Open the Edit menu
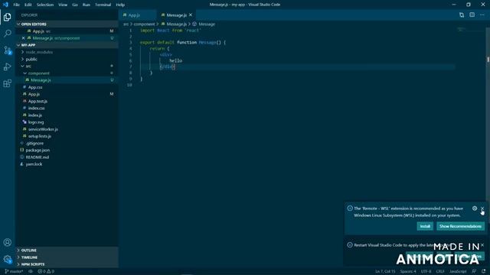The image size is (490, 275). click(28, 5)
